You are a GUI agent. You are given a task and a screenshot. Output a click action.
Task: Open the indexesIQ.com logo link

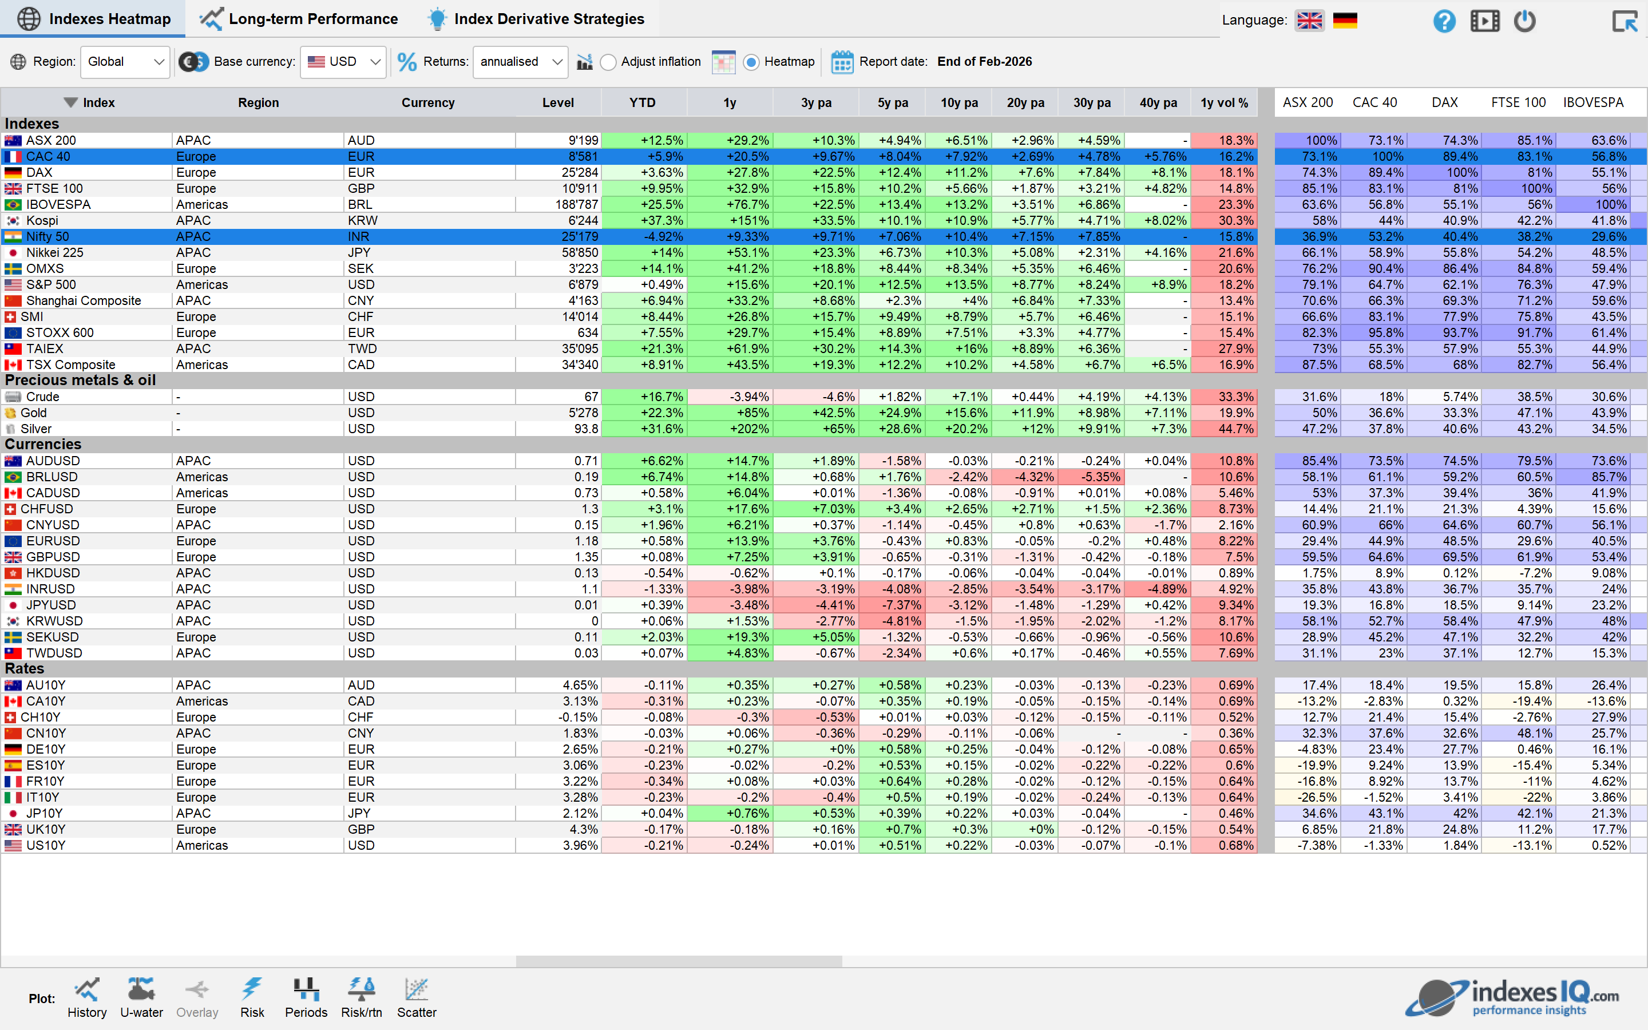(x=1512, y=997)
